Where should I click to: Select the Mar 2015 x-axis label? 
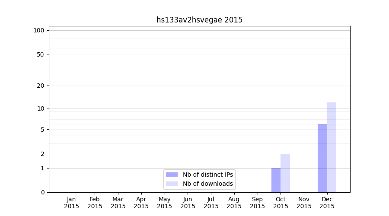[118, 203]
